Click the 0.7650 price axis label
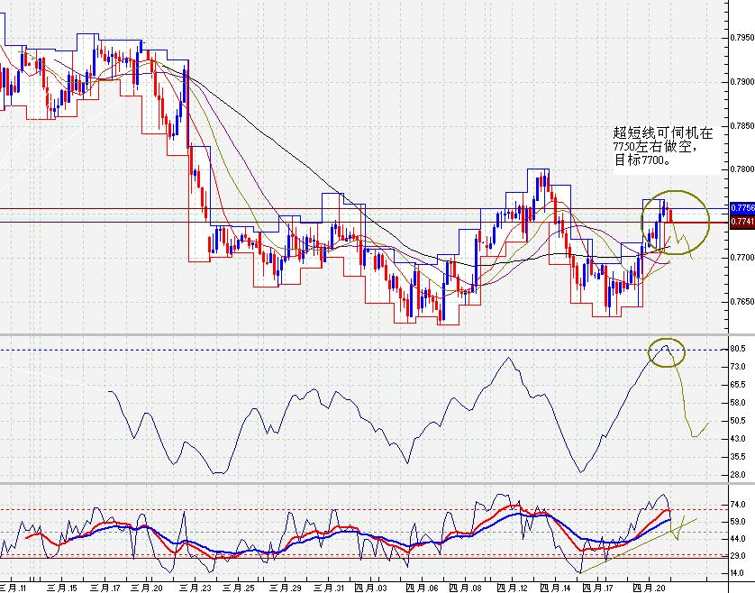The width and height of the screenshot is (755, 593). 742,302
